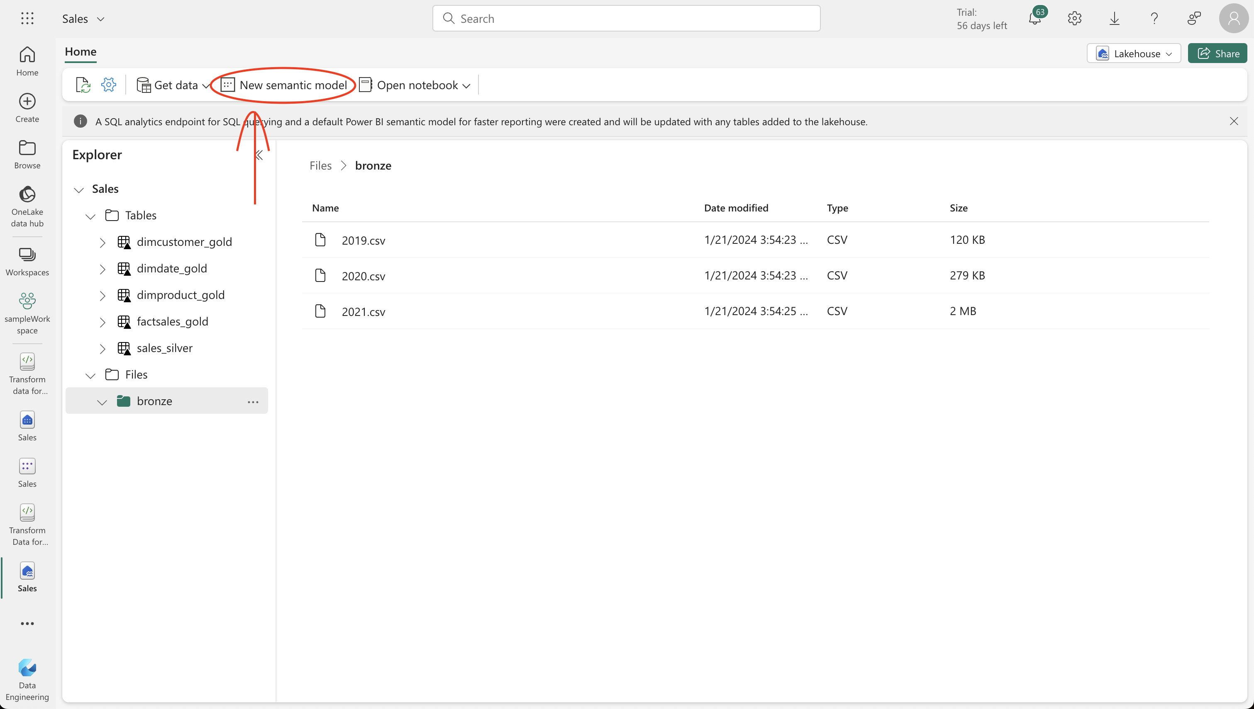Click the download icon in header
Screen dimensions: 1254x709
[x=1115, y=19]
